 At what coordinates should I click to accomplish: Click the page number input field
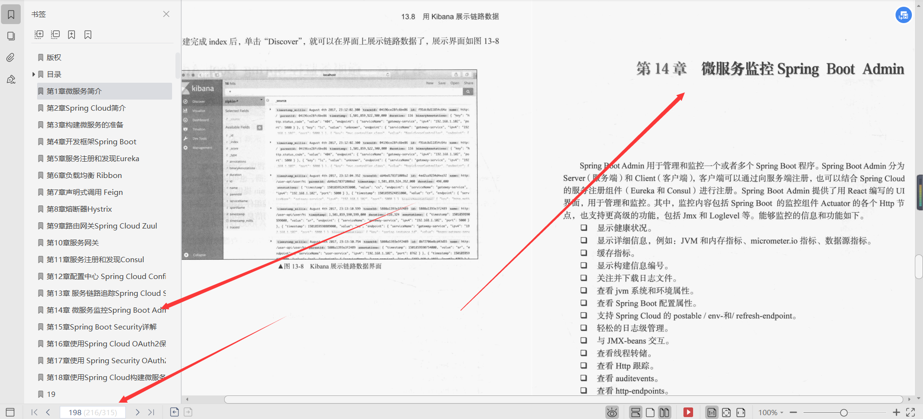click(x=93, y=412)
